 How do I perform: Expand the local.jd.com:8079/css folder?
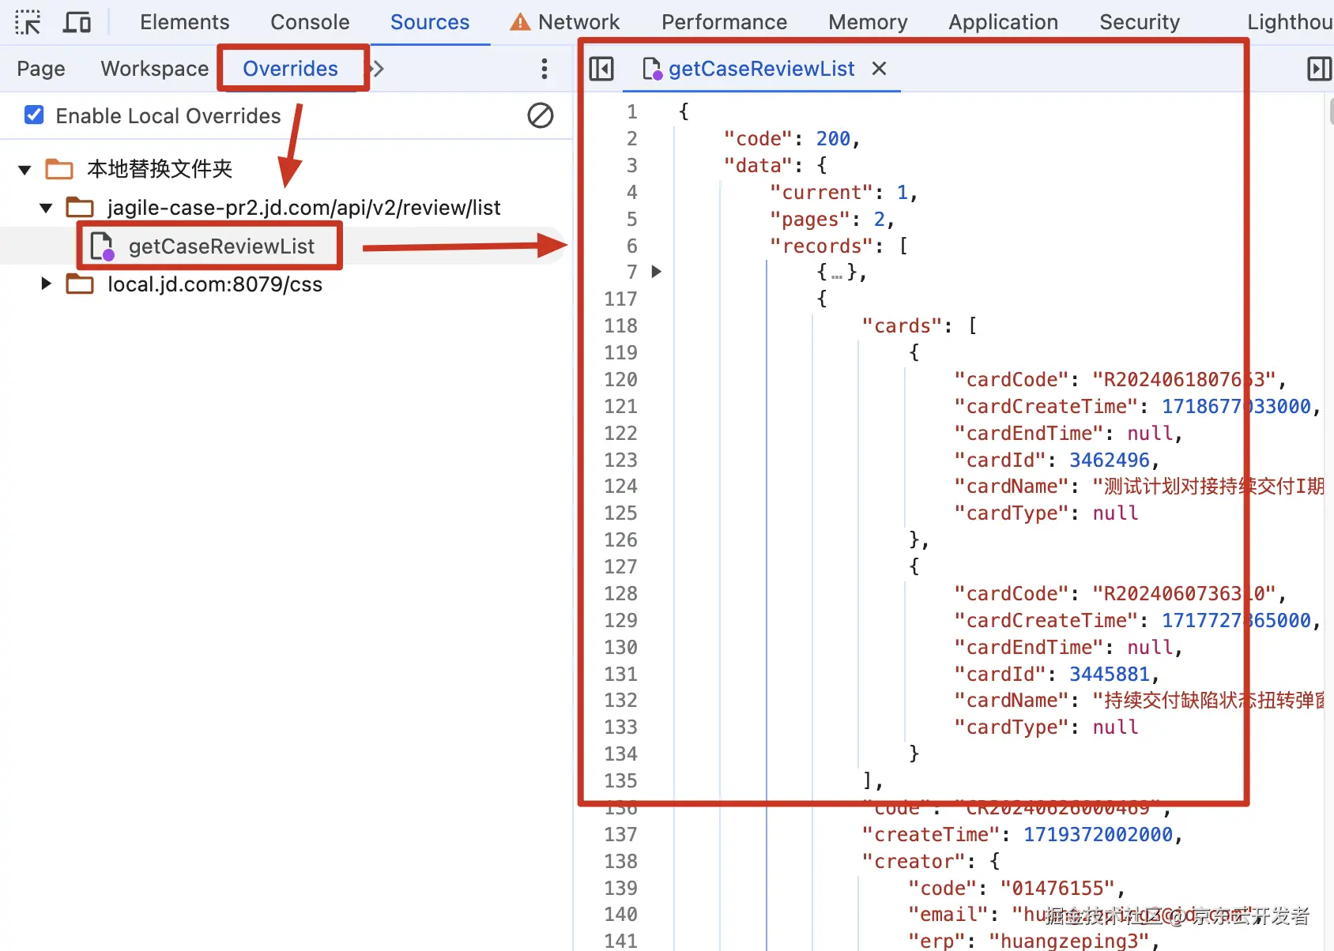point(46,284)
